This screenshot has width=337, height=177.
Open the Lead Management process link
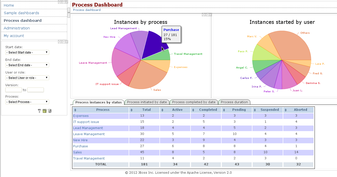point(88,128)
